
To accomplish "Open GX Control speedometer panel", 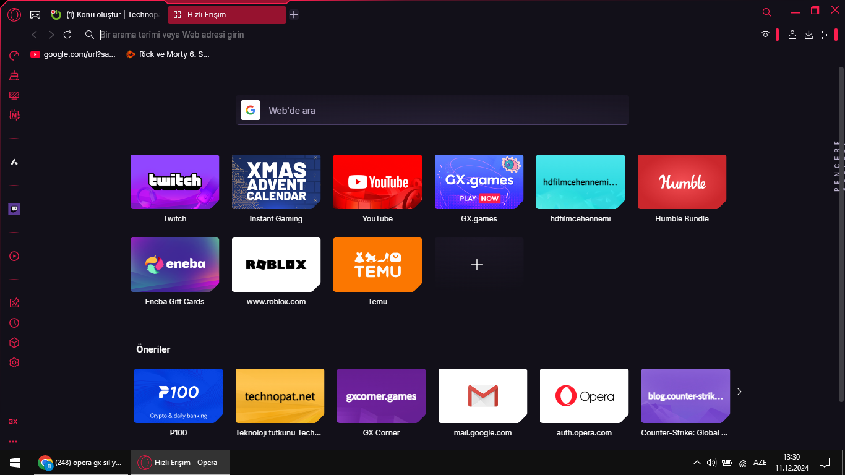I will 14,56.
